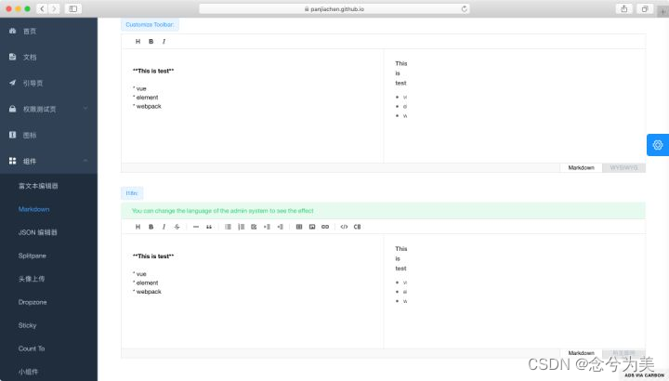
Task: Toggle Safari sidebar button
Action: (73, 9)
